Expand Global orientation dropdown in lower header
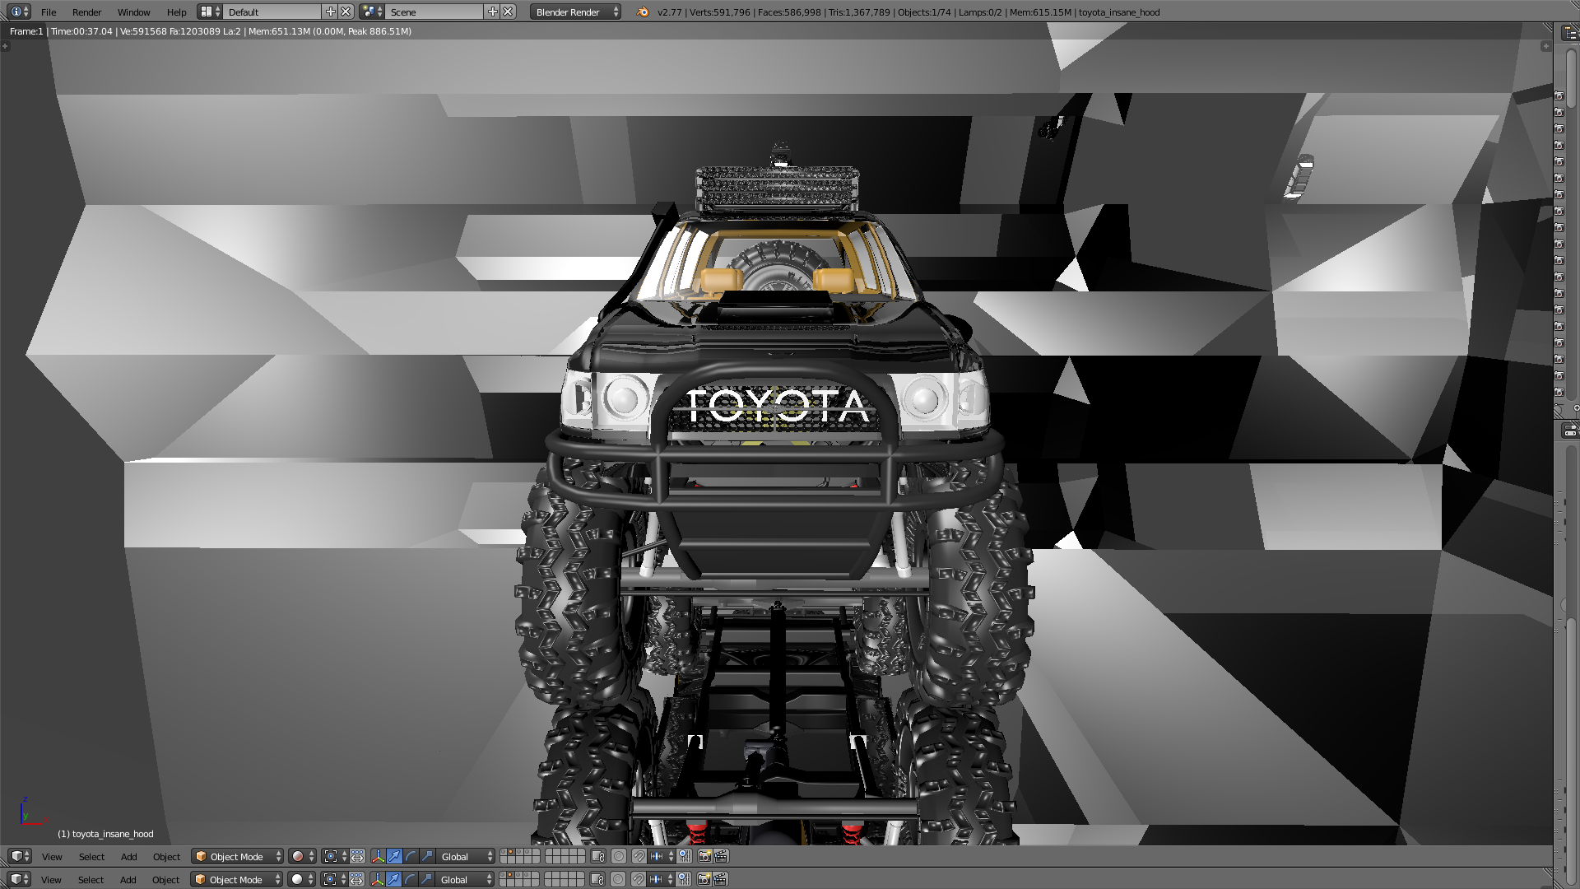Viewport: 1580px width, 889px height. pyautogui.click(x=465, y=879)
